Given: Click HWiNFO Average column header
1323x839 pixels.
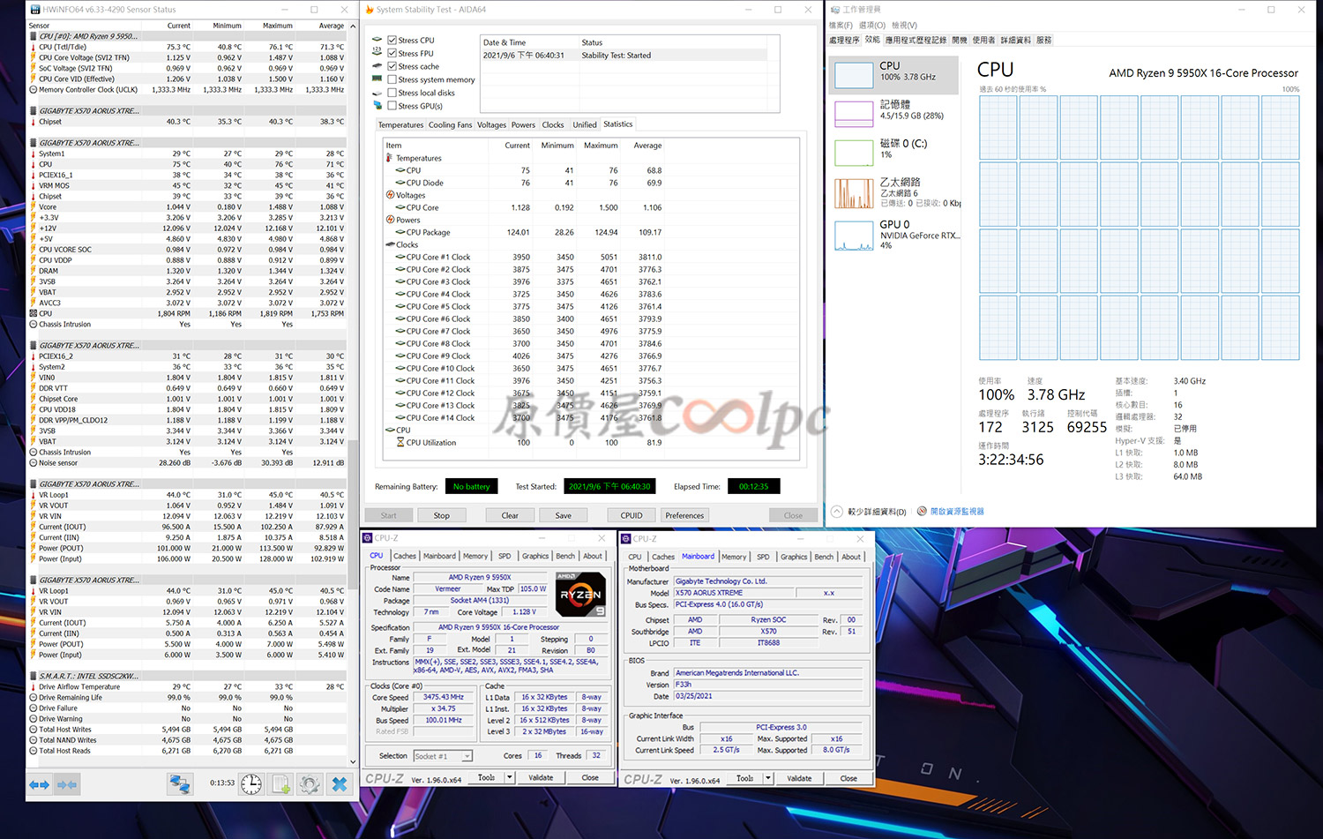Looking at the screenshot, I should coord(331,26).
